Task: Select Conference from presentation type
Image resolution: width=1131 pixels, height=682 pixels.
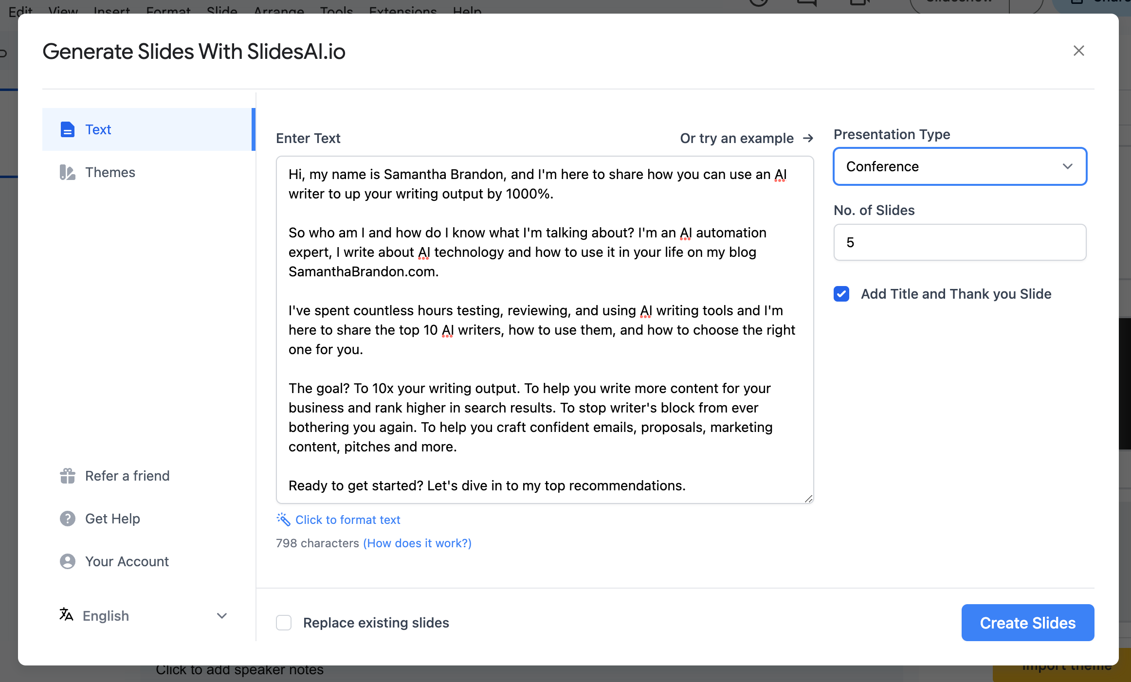Action: (x=960, y=165)
